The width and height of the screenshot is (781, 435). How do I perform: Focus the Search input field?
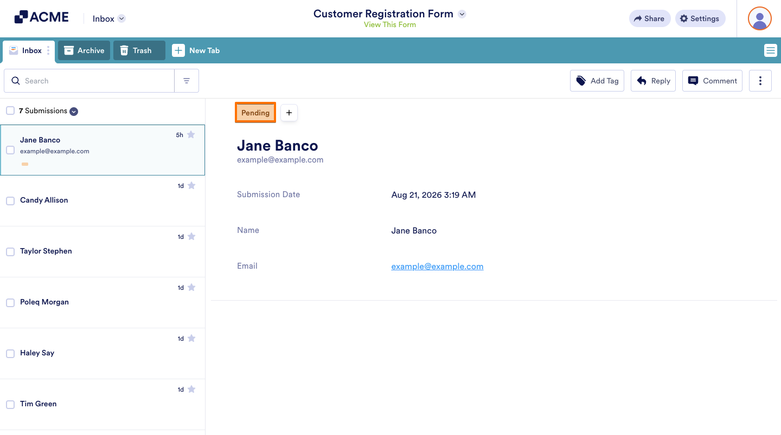click(89, 81)
